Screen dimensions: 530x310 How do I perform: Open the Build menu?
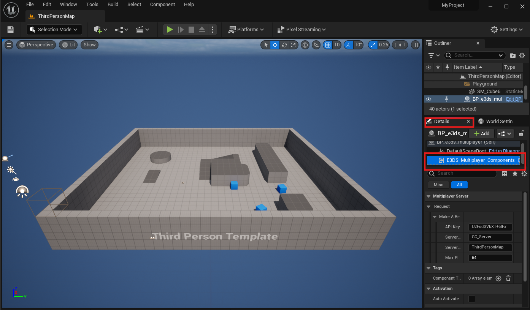point(113,5)
